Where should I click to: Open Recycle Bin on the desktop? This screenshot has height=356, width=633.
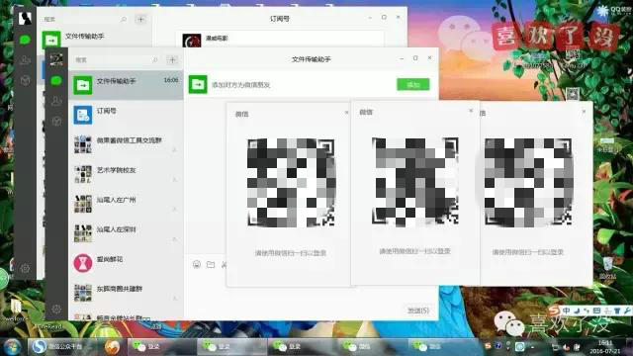pyautogui.click(x=607, y=268)
